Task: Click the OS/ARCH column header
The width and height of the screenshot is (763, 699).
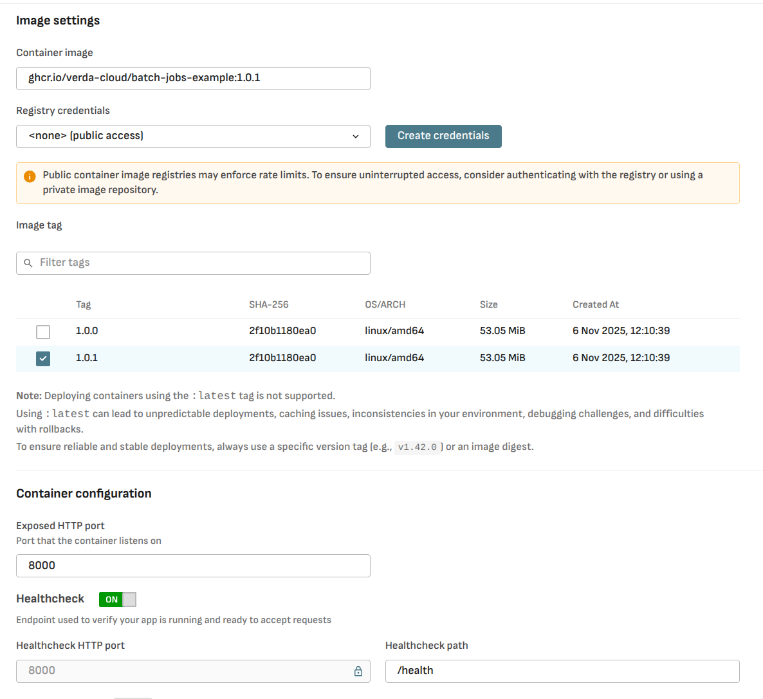Action: coord(385,304)
